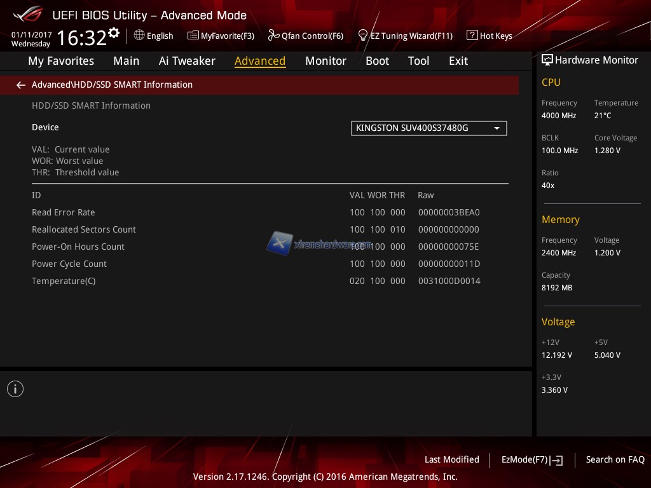This screenshot has width=651, height=488.
Task: Switch to the Ai Tweaker tab
Action: click(x=187, y=61)
